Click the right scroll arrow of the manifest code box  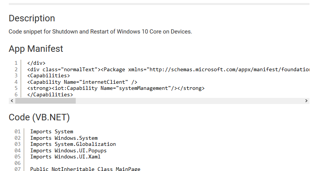[306, 101]
